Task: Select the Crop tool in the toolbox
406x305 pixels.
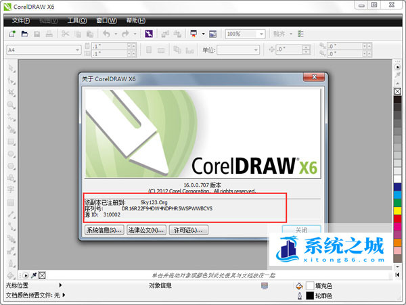Action: click(11, 93)
